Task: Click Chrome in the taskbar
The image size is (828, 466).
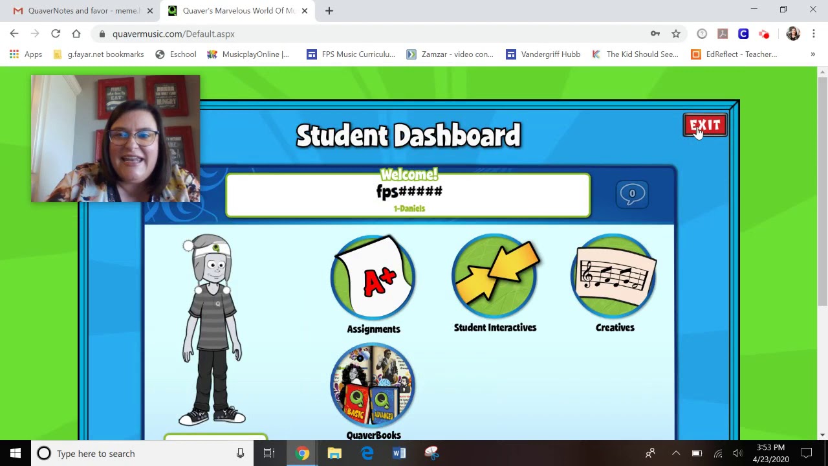Action: point(302,453)
